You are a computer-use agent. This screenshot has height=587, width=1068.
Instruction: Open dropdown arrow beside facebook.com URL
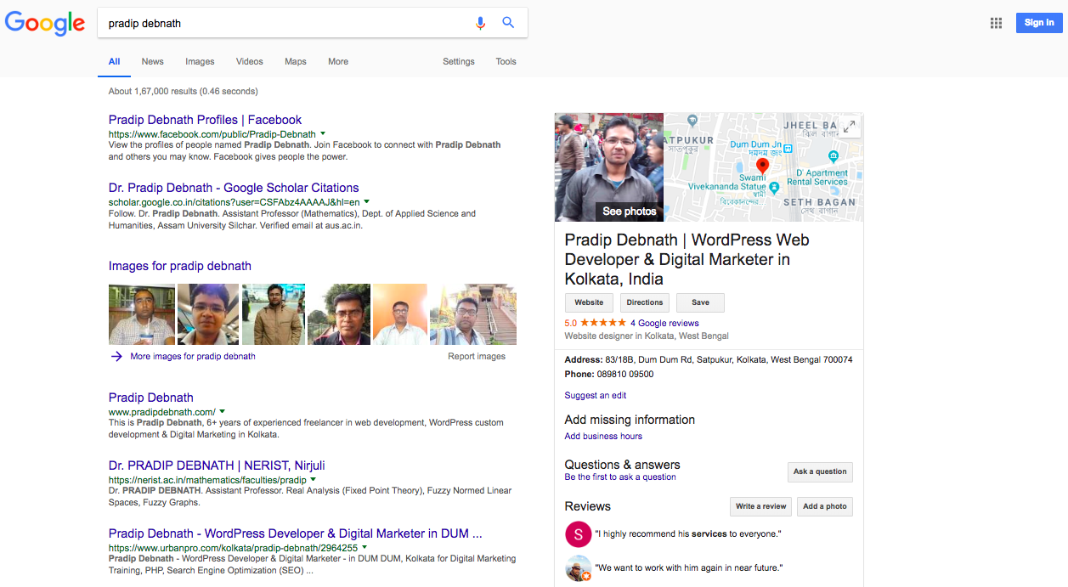(x=323, y=134)
